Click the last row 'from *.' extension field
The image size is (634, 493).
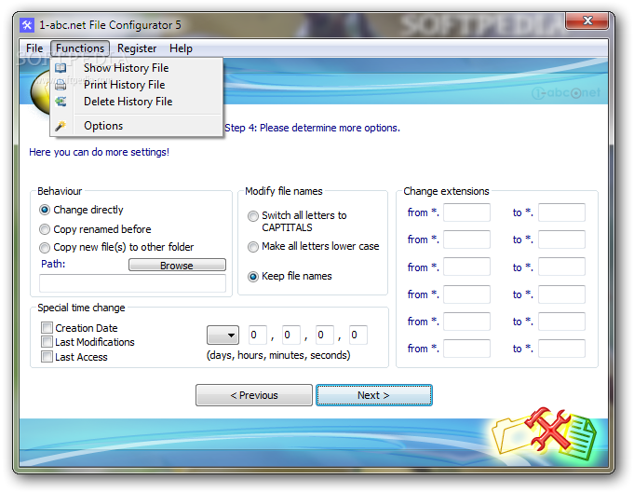[466, 349]
